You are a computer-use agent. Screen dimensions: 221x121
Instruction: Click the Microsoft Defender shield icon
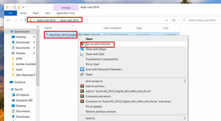pyautogui.click(x=82, y=69)
